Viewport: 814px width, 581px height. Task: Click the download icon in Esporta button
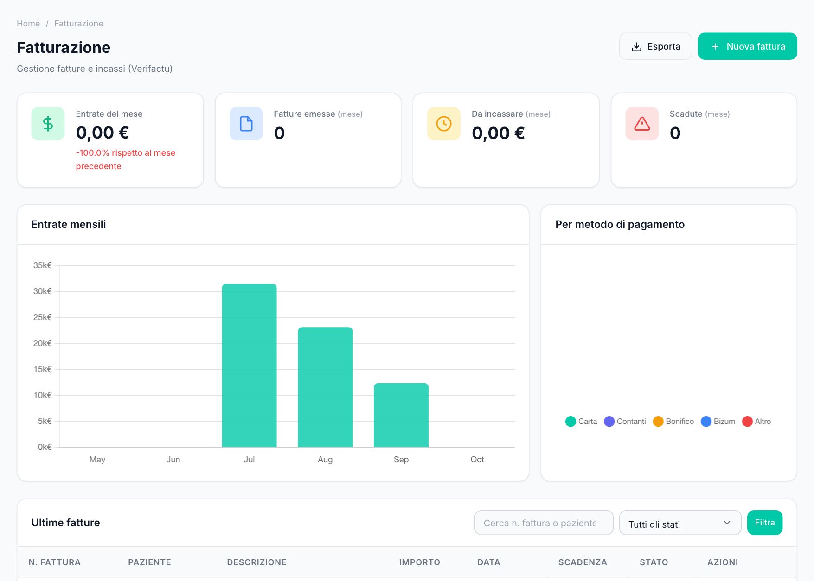click(636, 47)
